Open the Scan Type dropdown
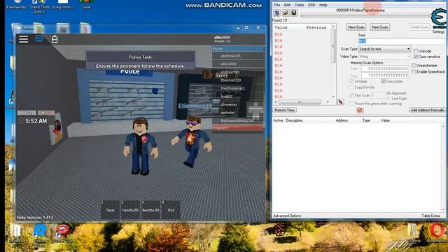 point(384,49)
